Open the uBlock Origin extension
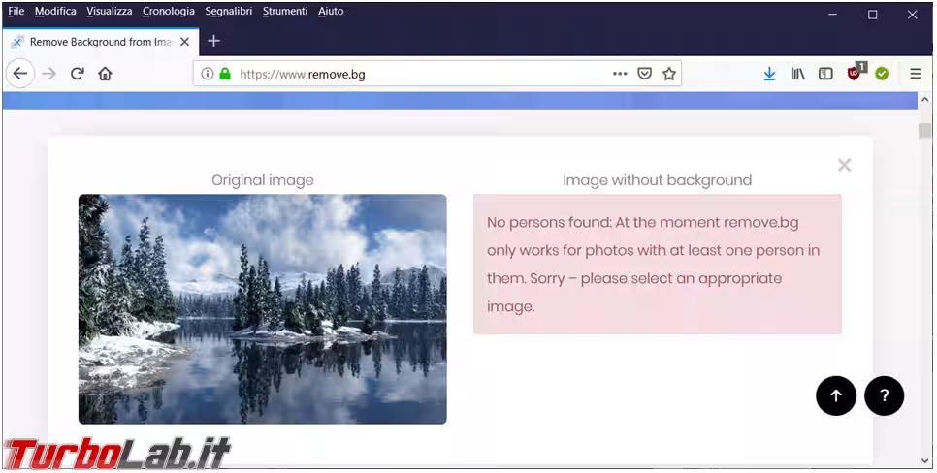 (855, 74)
